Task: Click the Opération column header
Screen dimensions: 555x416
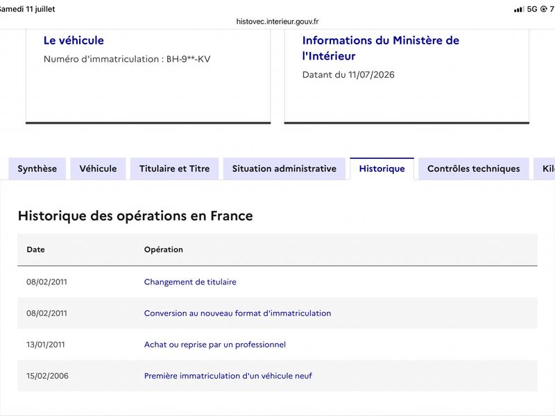Action: (164, 250)
